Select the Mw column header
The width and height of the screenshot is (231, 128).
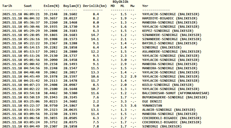click(132, 6)
